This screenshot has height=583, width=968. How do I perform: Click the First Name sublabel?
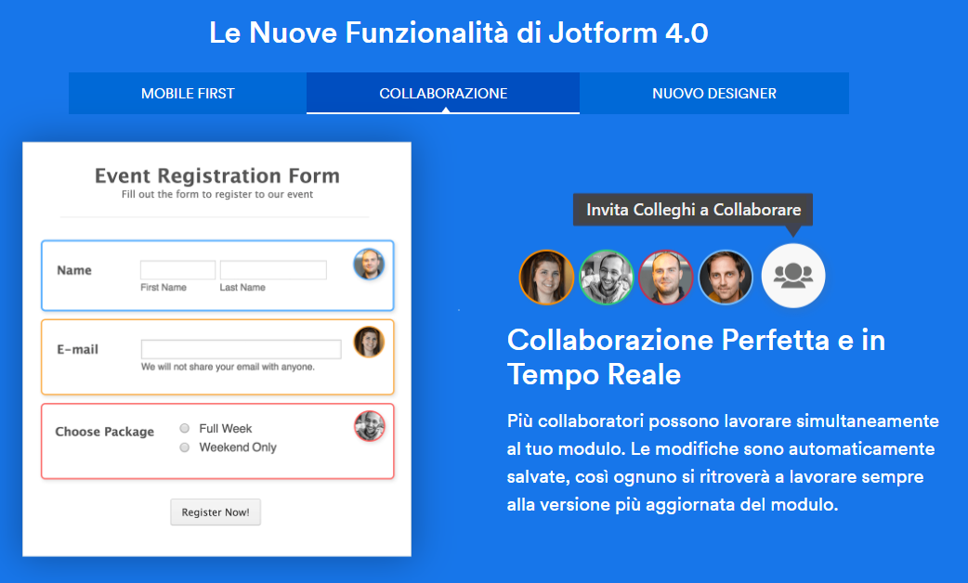pyautogui.click(x=164, y=288)
